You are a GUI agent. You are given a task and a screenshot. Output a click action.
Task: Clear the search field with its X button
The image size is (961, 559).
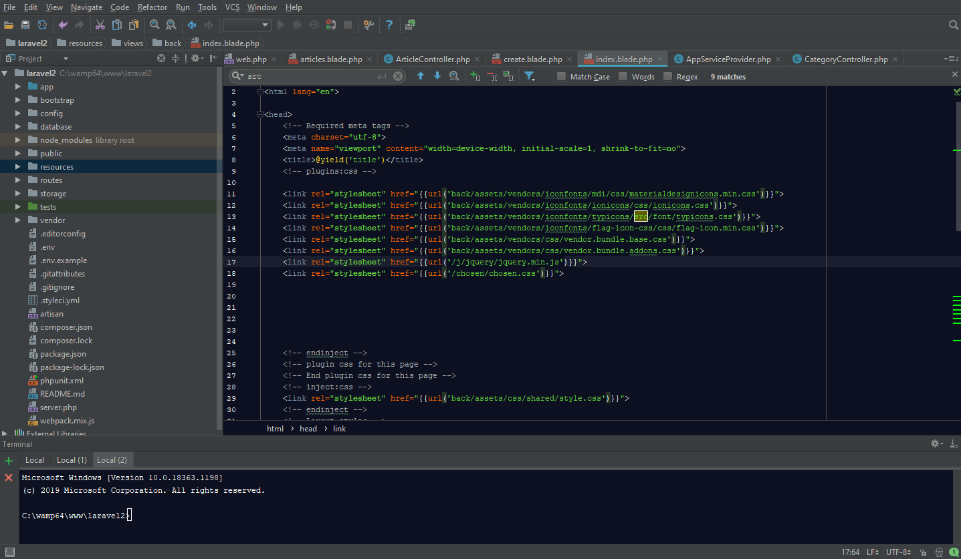point(398,76)
